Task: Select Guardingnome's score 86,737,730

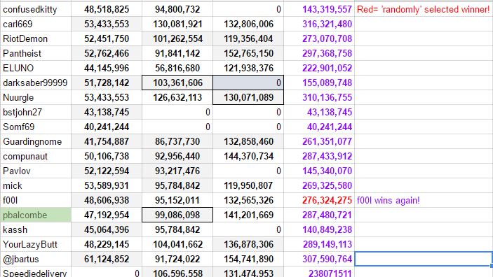Action: 177,142
